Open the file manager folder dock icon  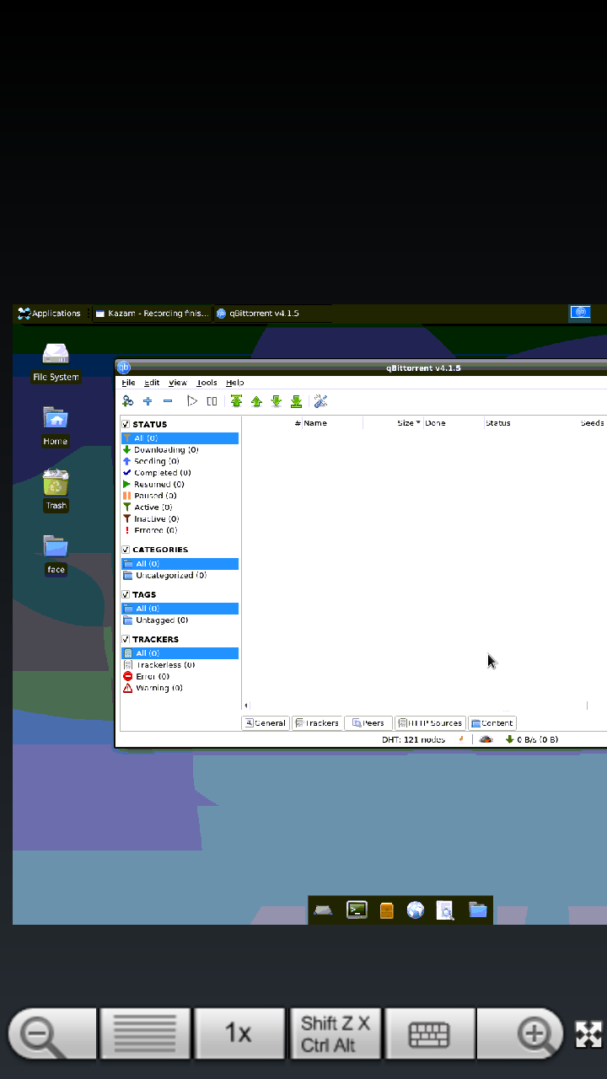point(478,910)
